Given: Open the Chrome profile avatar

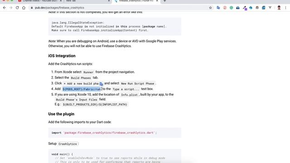Looking at the screenshot, I should [x=279, y=8].
